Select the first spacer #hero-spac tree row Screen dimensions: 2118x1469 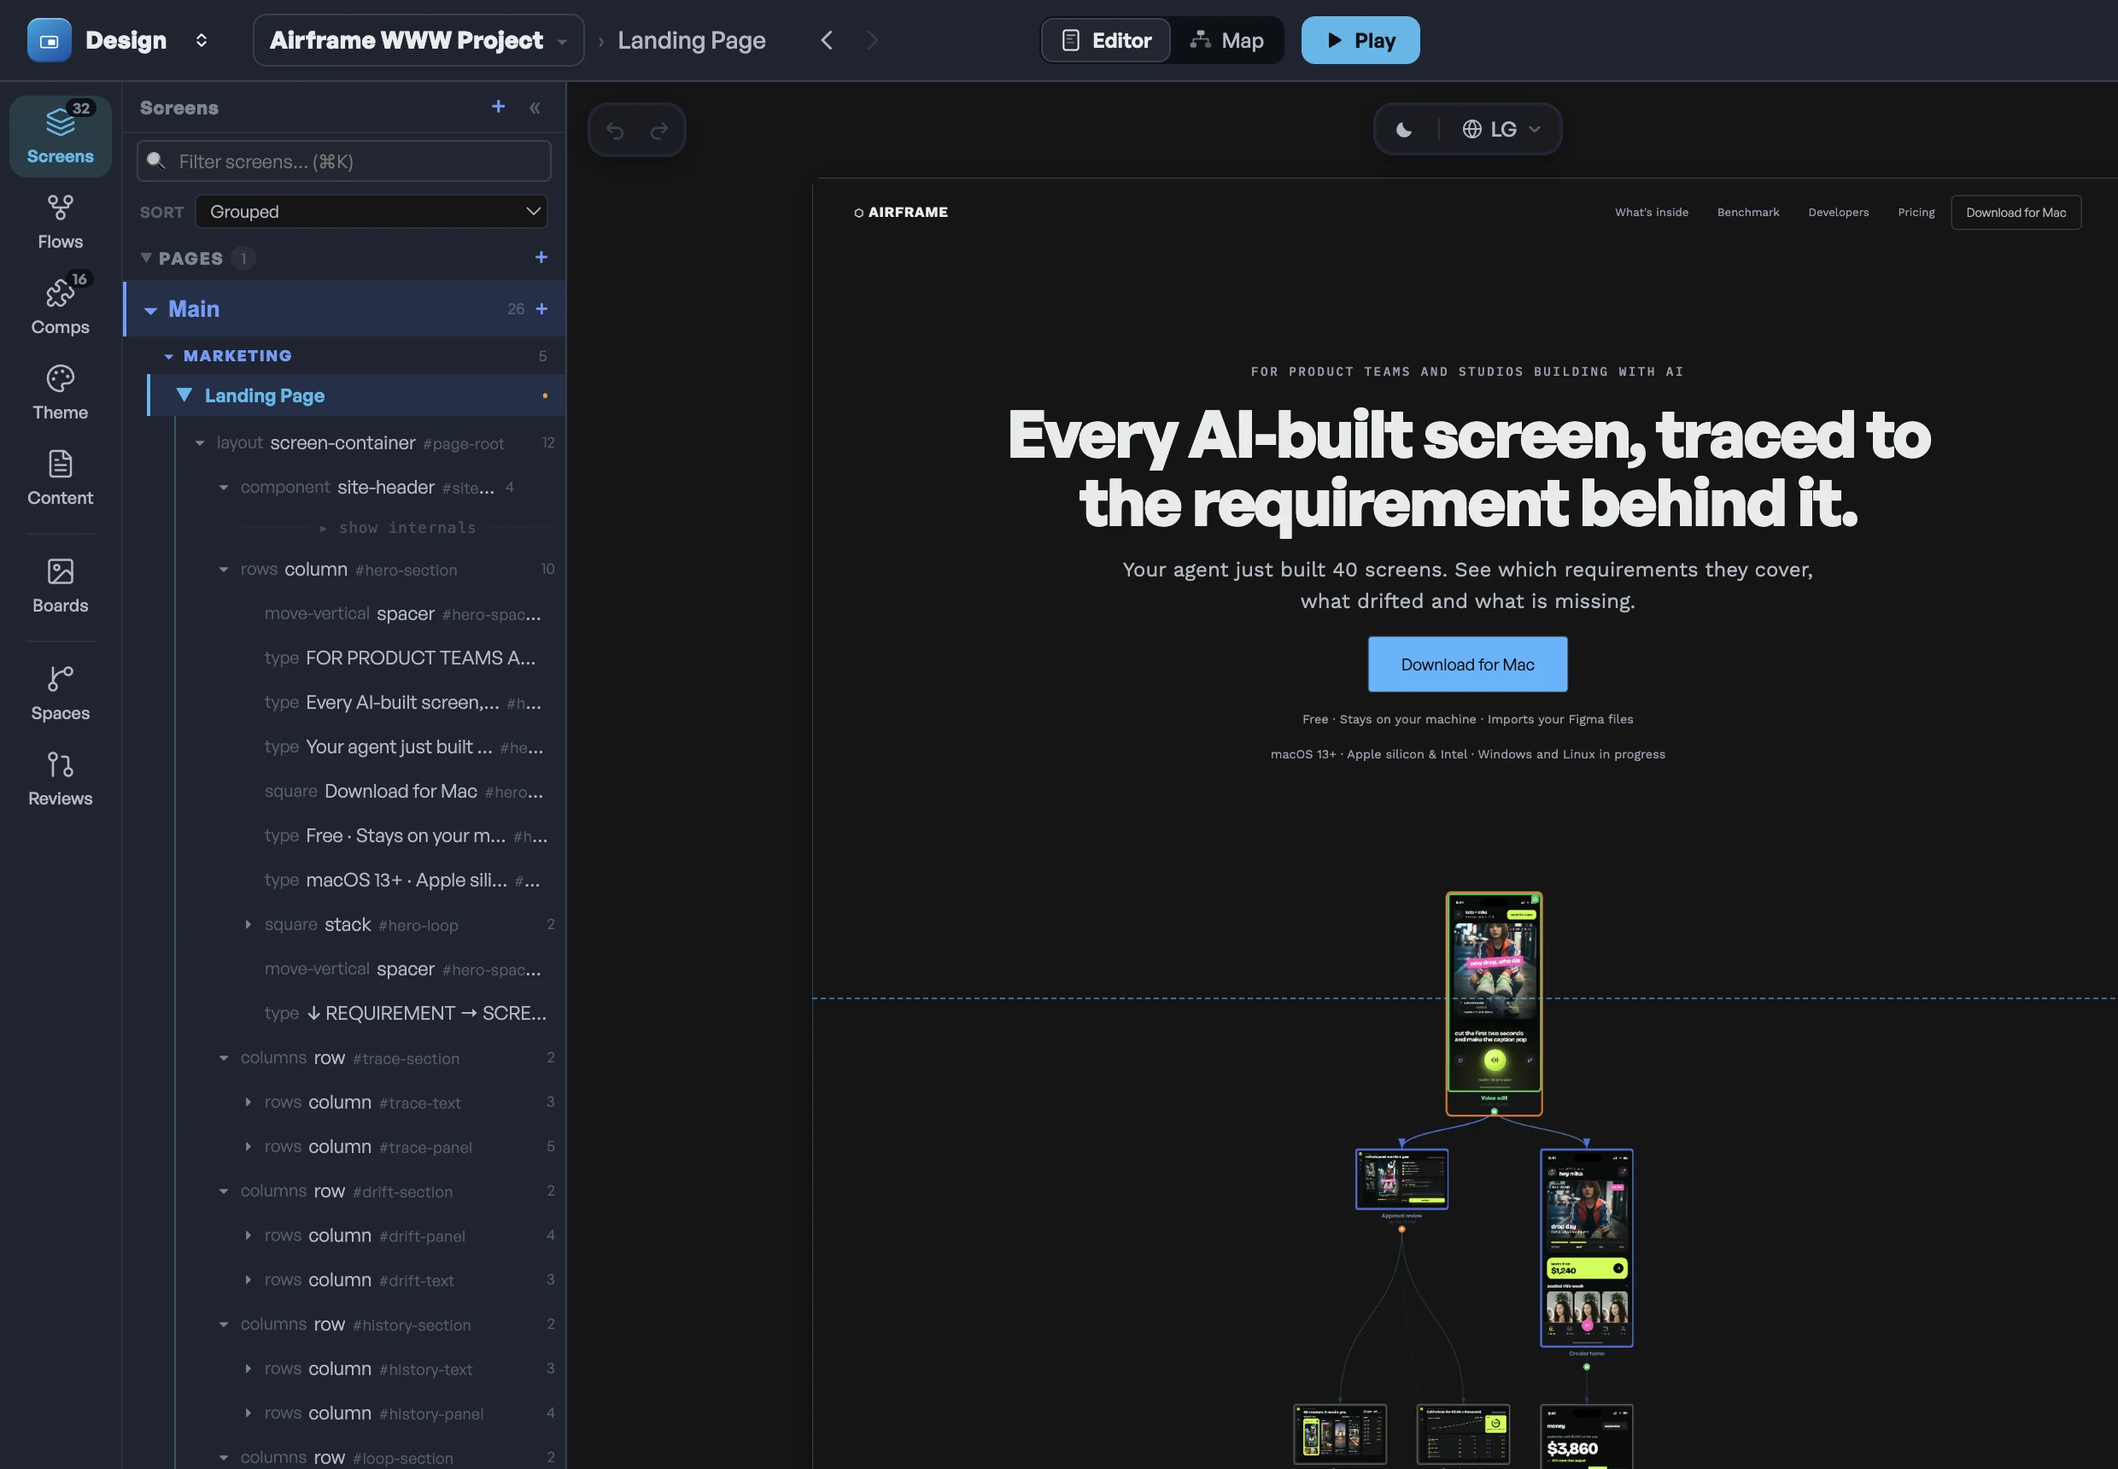402,614
